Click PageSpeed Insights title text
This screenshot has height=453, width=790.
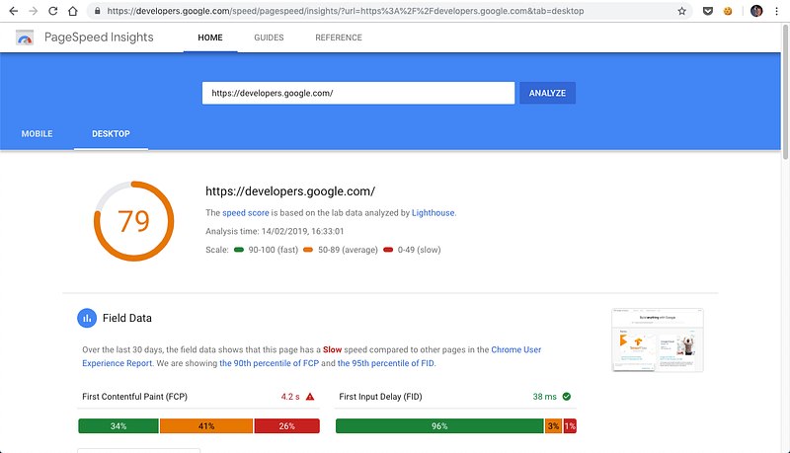[99, 38]
